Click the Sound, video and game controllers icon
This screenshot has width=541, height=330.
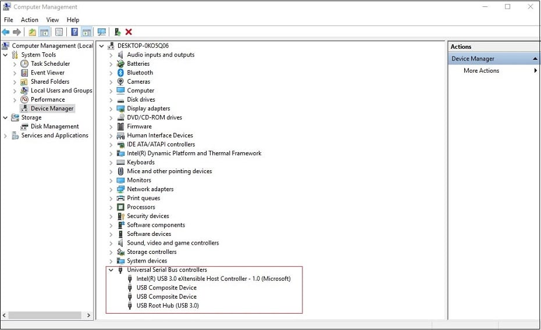[120, 243]
